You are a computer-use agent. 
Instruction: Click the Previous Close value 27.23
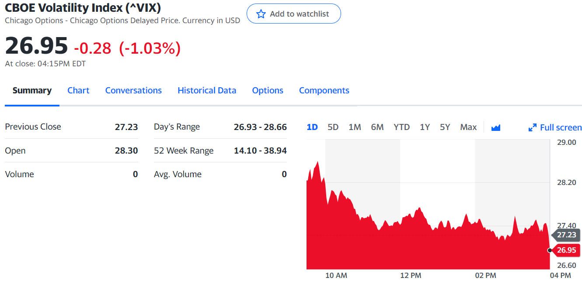pyautogui.click(x=126, y=127)
